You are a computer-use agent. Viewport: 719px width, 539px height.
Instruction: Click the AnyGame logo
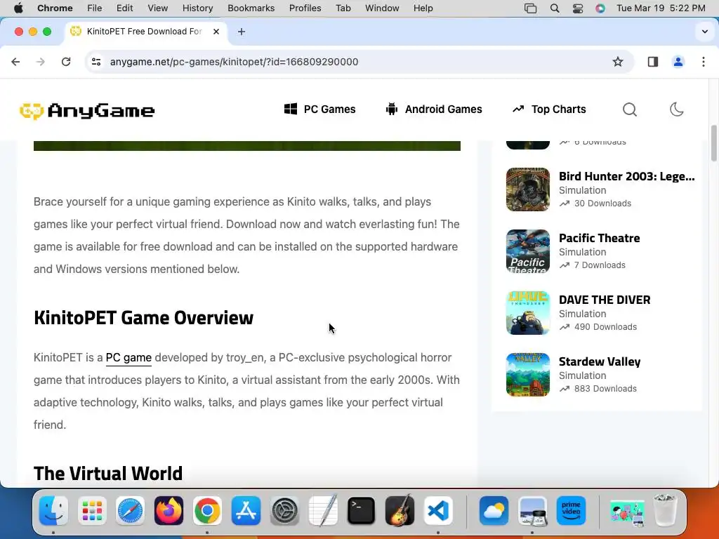click(87, 110)
